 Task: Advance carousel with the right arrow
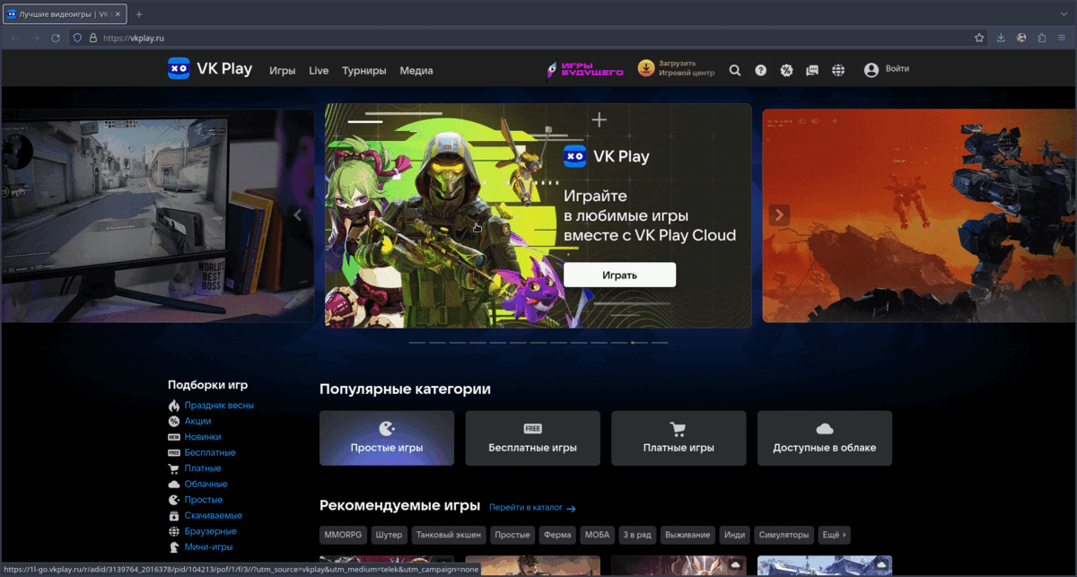778,214
